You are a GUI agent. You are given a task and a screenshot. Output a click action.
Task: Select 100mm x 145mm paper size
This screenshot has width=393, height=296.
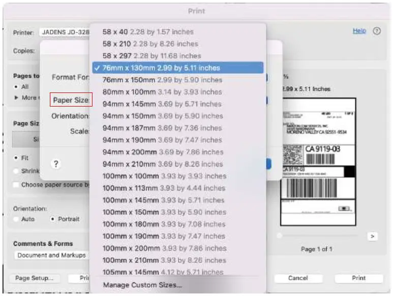click(x=178, y=200)
